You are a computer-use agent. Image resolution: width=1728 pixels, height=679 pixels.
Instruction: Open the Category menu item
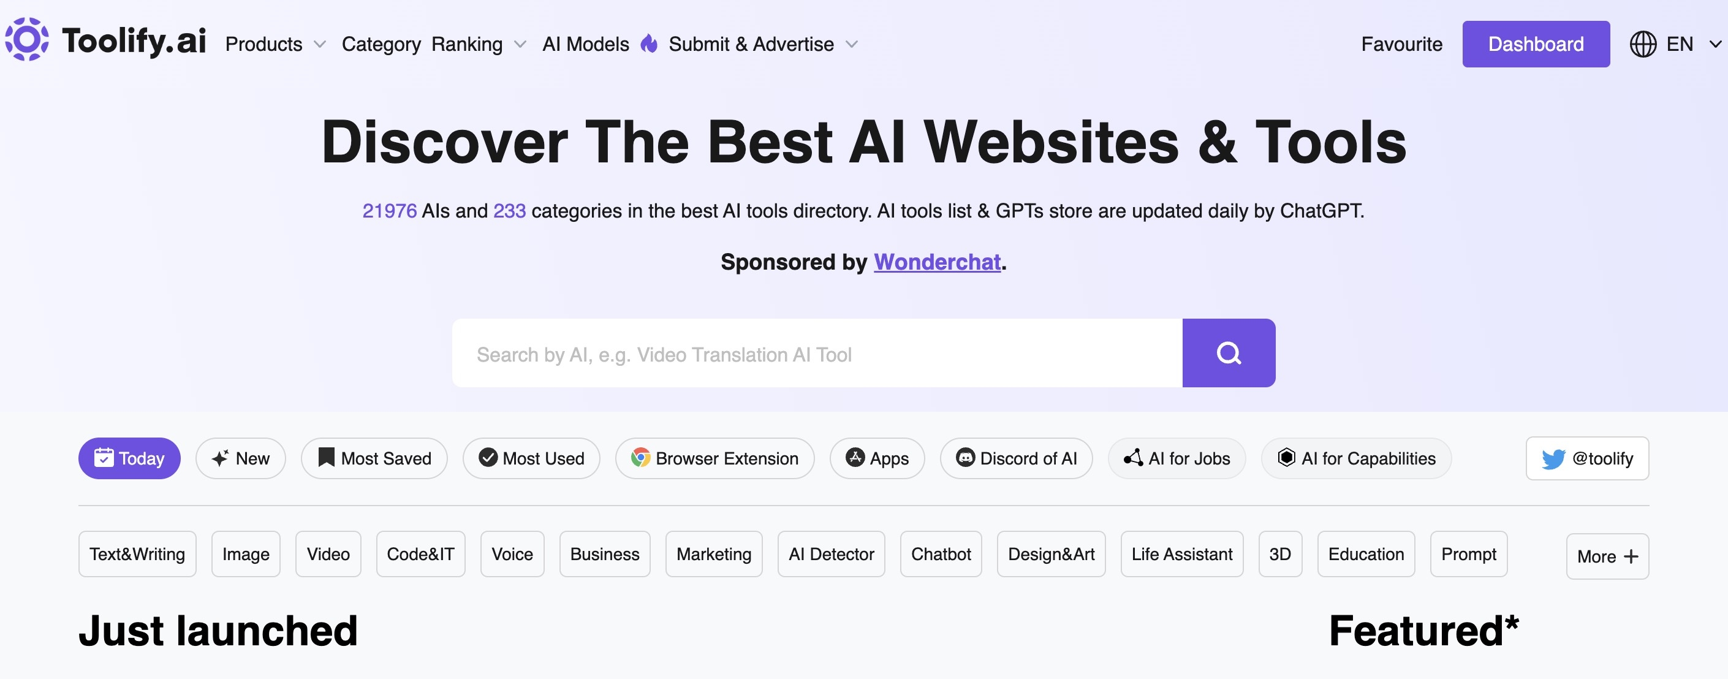(381, 44)
